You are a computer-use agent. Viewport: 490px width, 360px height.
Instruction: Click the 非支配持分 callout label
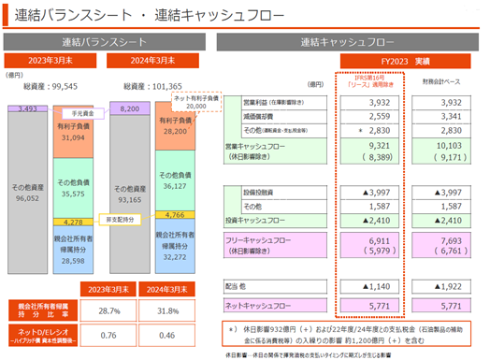120,220
